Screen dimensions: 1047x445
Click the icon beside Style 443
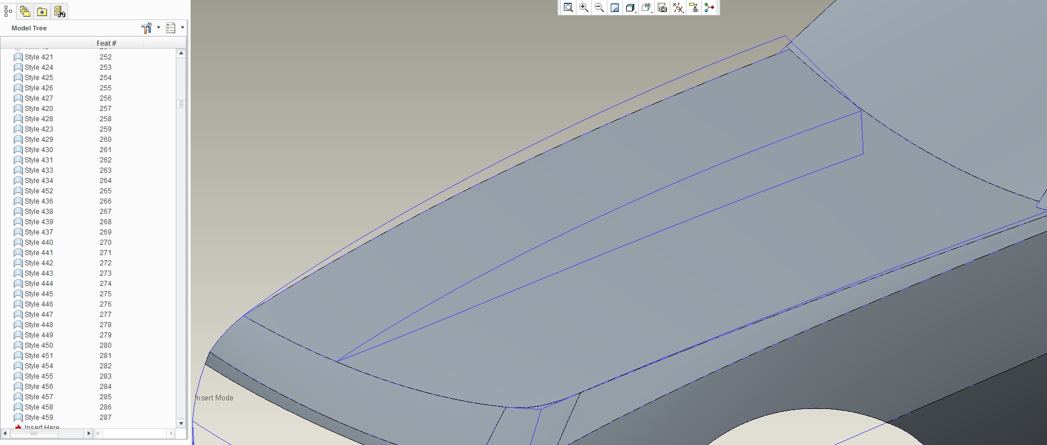point(18,273)
